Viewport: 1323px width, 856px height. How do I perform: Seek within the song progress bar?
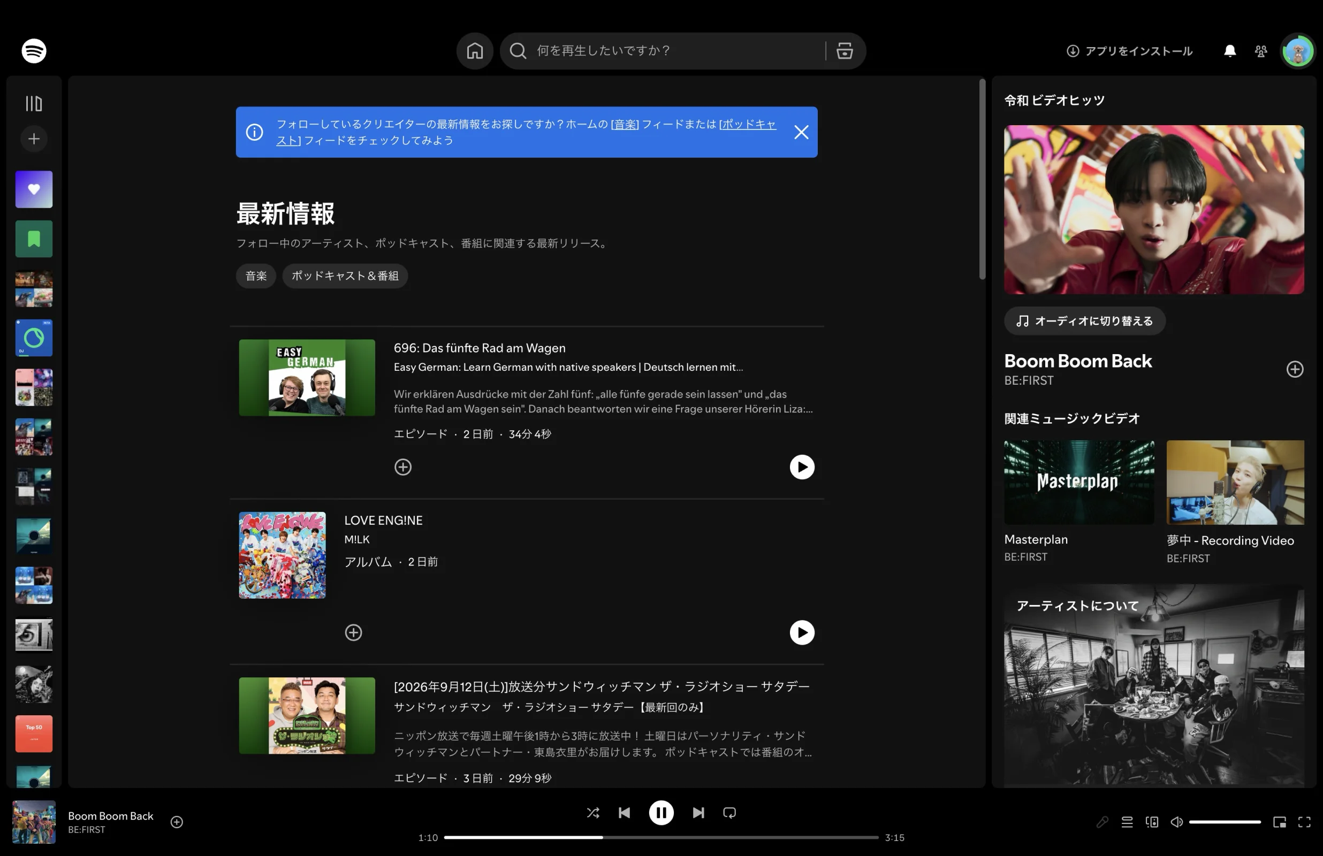[661, 838]
